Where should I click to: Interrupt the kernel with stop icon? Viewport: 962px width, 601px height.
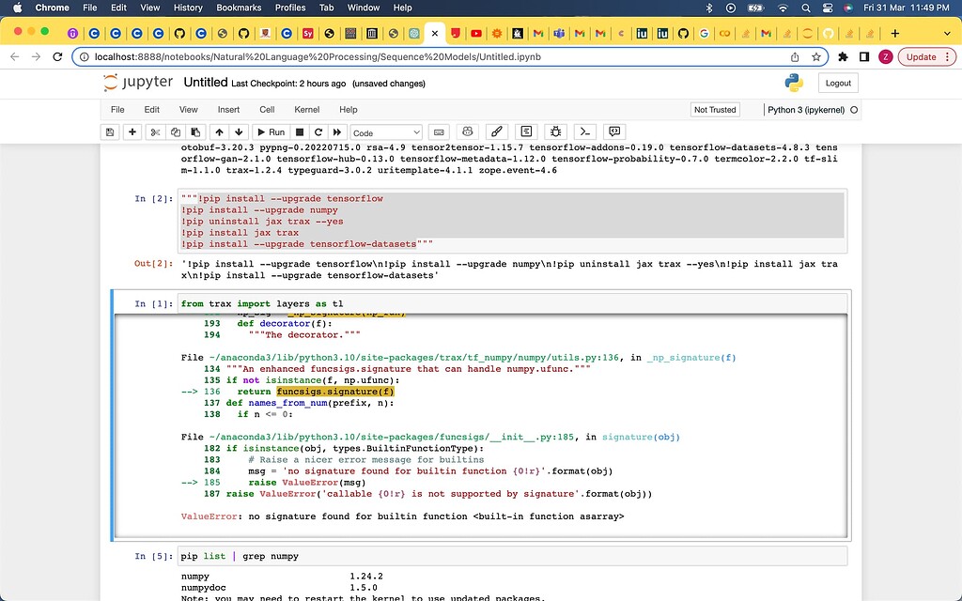point(300,132)
